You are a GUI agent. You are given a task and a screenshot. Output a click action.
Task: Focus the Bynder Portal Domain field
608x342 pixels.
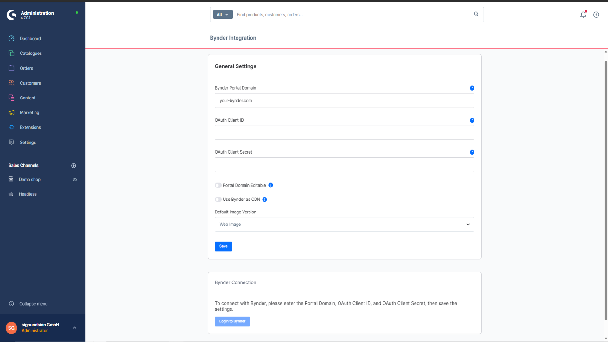(344, 101)
